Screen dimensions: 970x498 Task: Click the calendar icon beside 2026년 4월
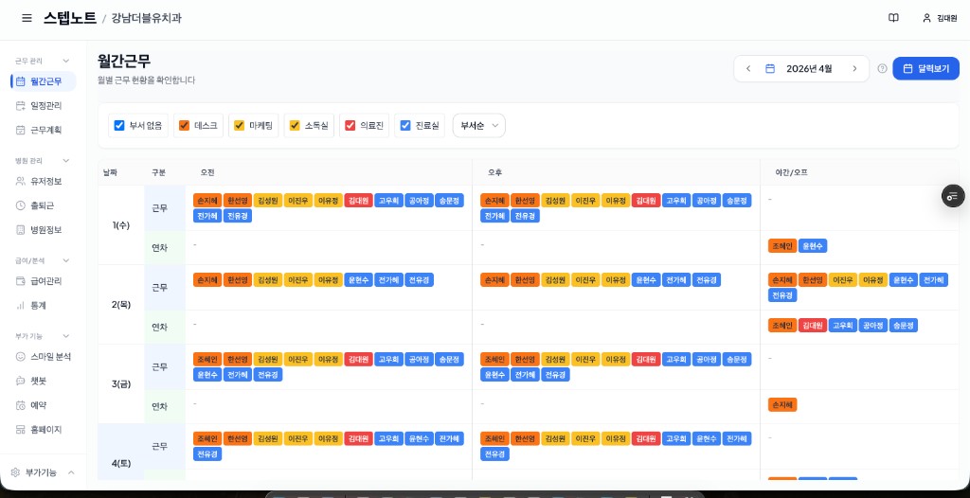click(x=770, y=69)
